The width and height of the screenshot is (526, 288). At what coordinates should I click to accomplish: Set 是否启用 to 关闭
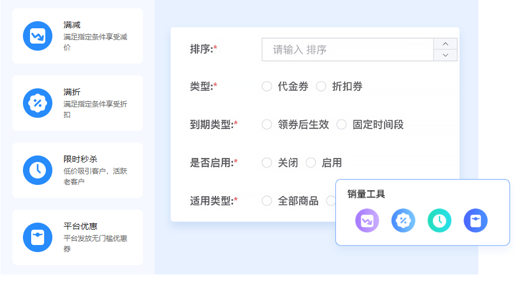pyautogui.click(x=267, y=163)
